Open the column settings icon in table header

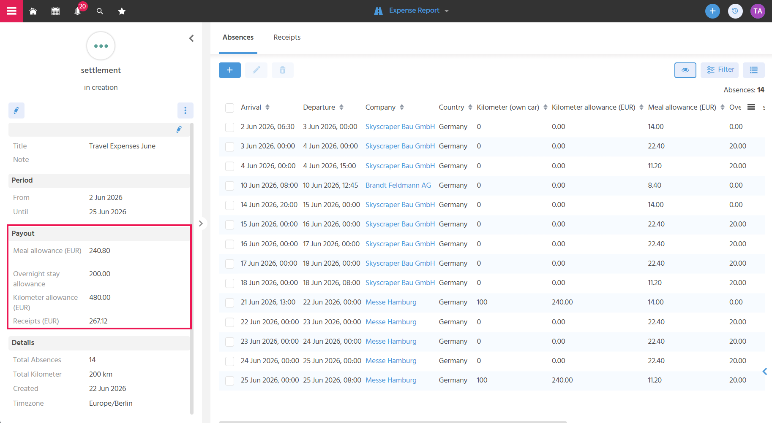[x=751, y=107]
